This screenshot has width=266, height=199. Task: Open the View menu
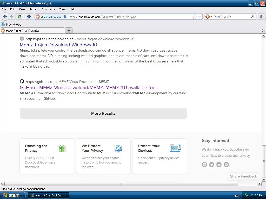(x=22, y=9)
